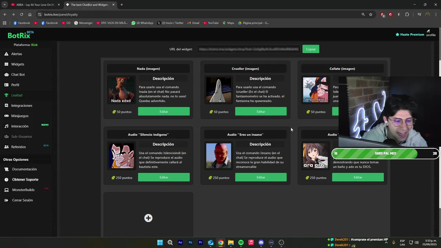441x248 pixels.
Task: Click the ara ara thumbnail image
Action: point(315,156)
